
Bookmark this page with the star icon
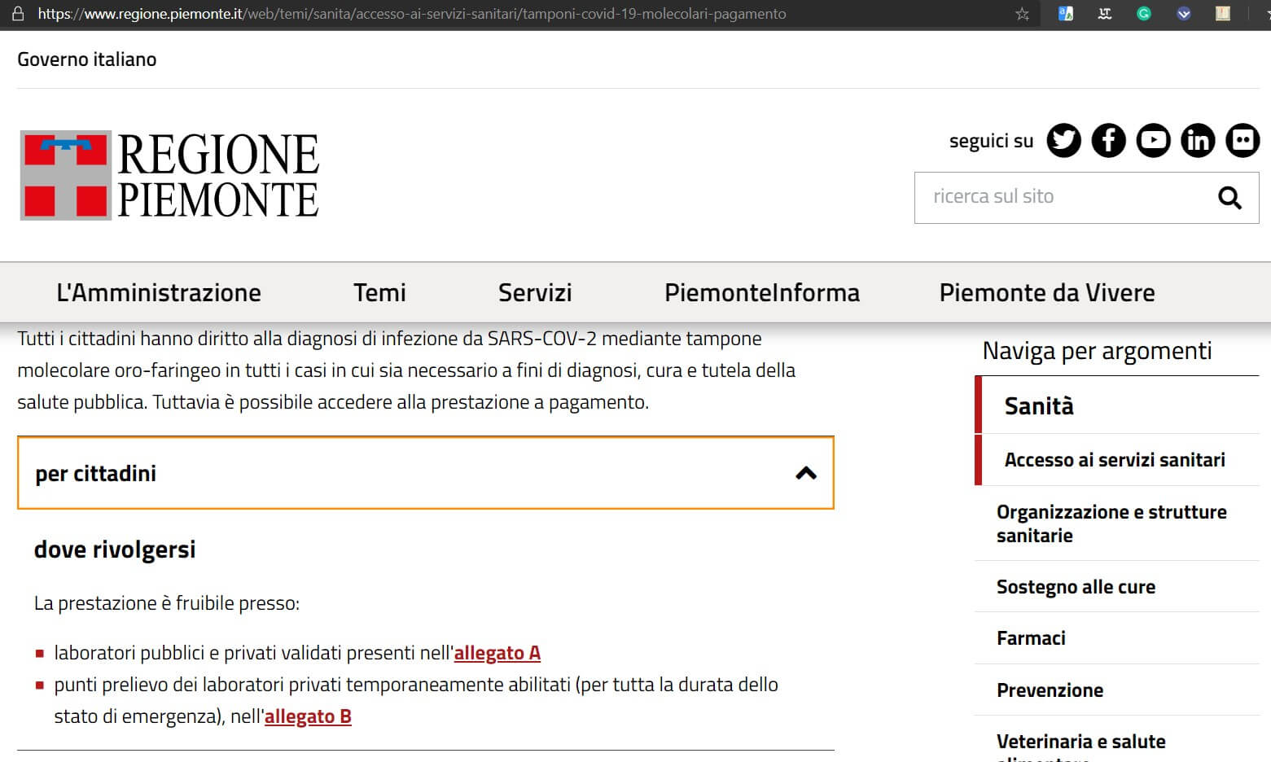pyautogui.click(x=1023, y=14)
